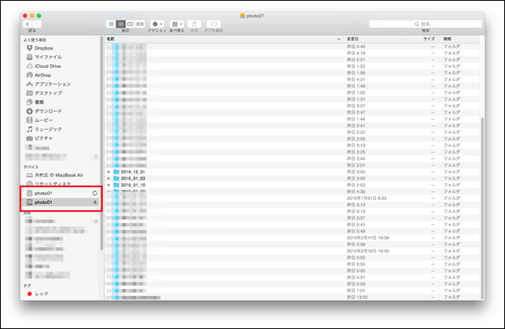Select the row modified 昨日 1:49
Screen dimensions: 505x329
tap(292, 86)
